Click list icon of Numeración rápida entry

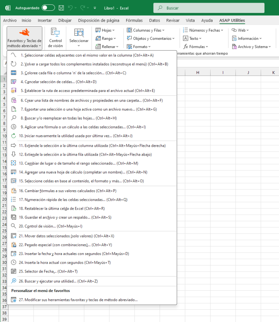tap(13, 200)
